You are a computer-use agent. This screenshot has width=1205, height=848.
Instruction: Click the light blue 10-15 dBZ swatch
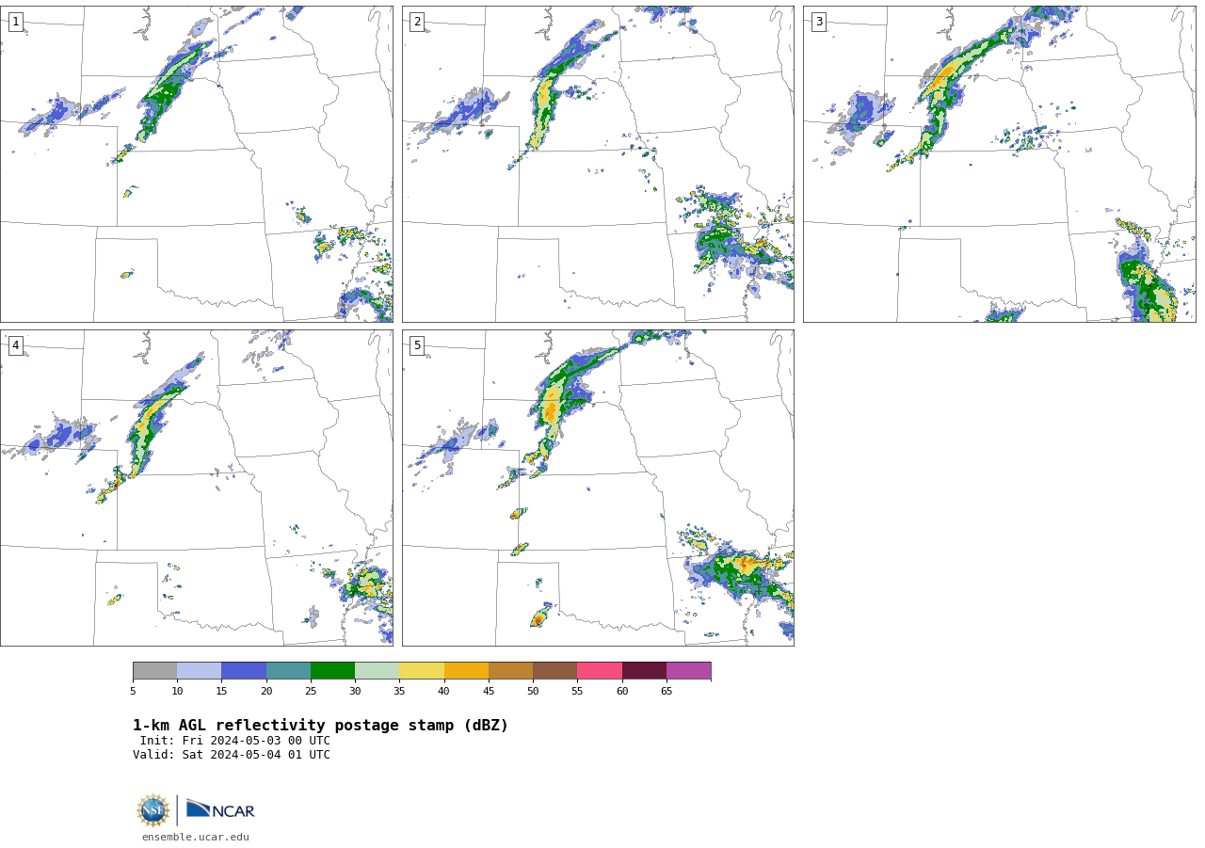199,670
